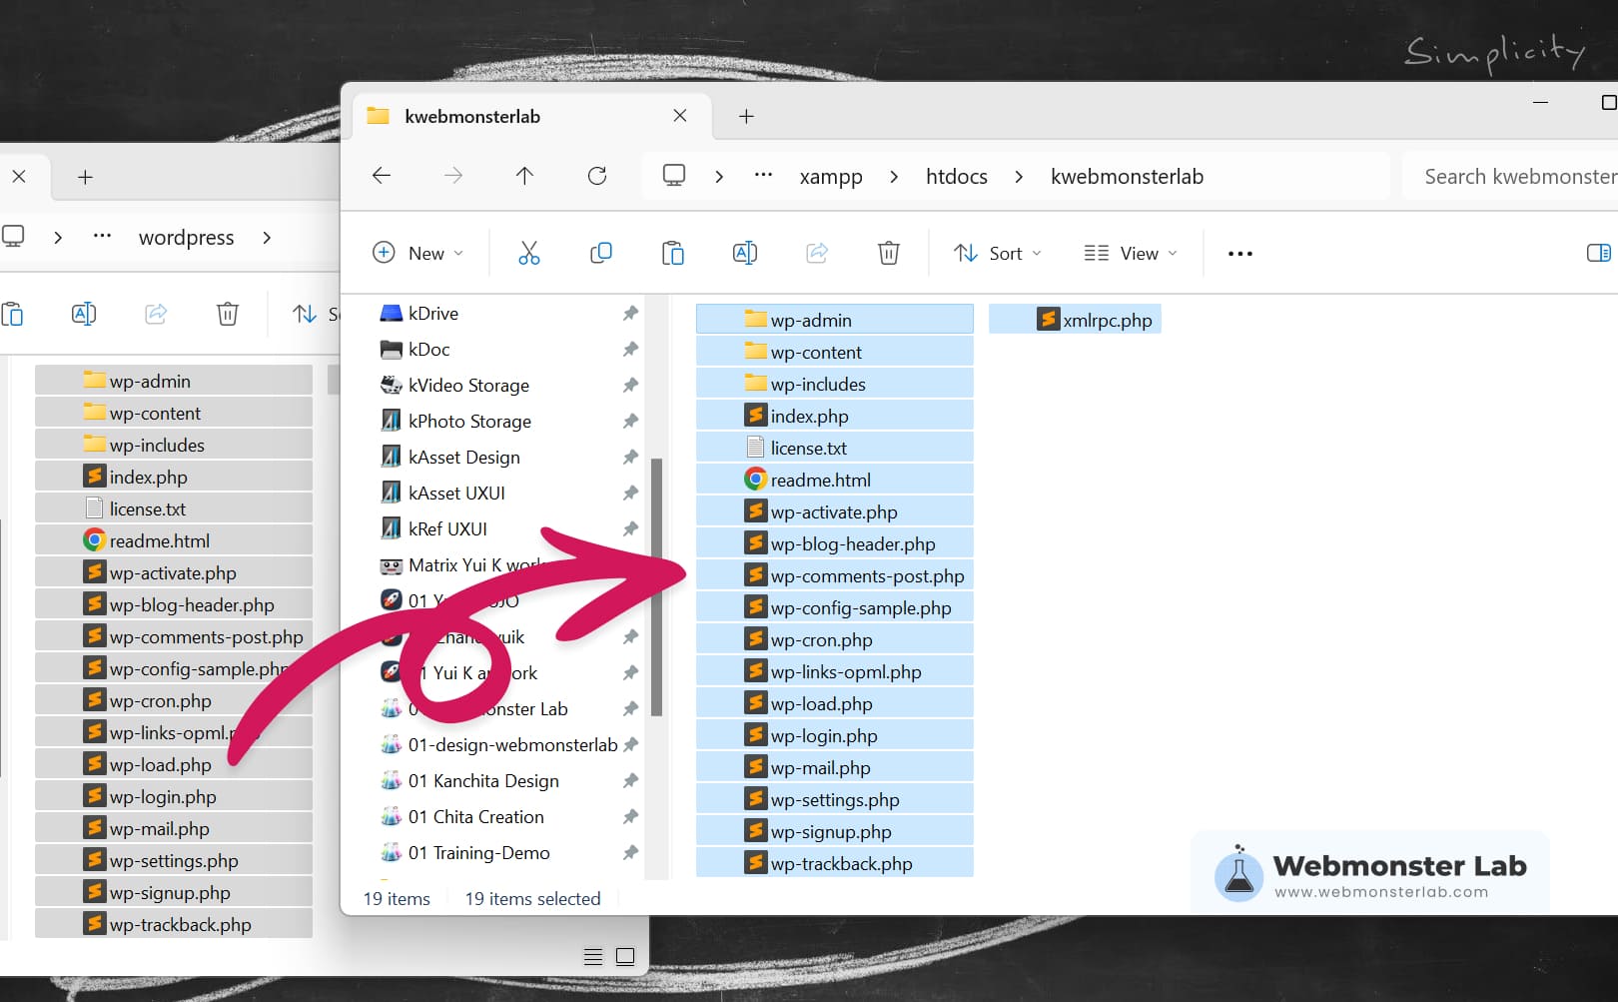
Task: Click the Delete trash icon in kwebmonsterlab toolbar
Action: click(889, 254)
